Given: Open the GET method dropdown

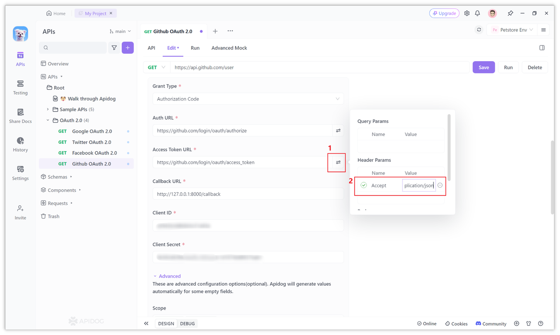Looking at the screenshot, I should tap(157, 67).
